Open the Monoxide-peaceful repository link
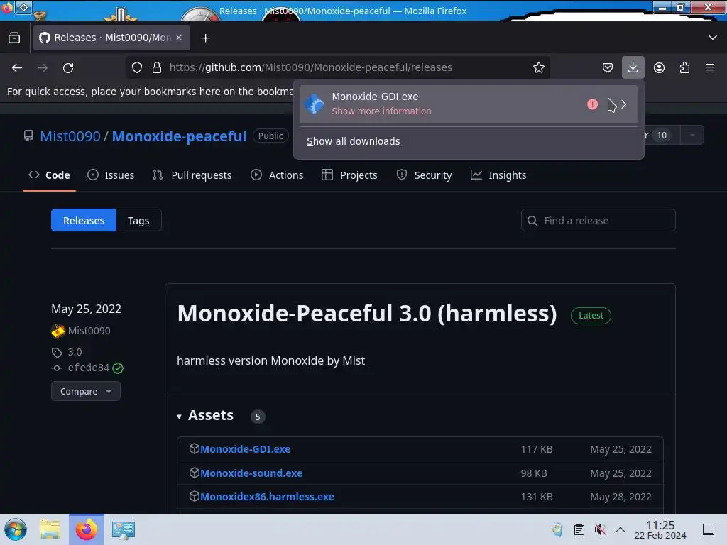Screen dimensions: 727x545 coord(179,136)
